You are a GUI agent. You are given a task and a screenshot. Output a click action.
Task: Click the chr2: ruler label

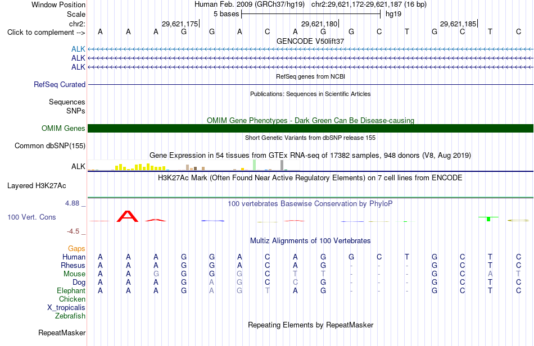coord(78,24)
